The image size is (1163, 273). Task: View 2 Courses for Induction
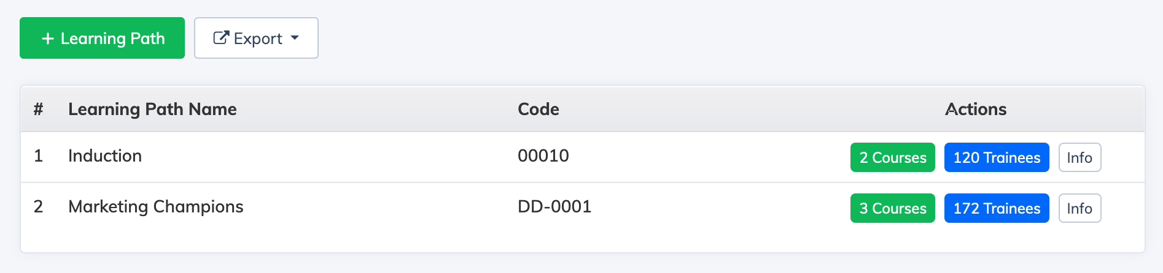pyautogui.click(x=892, y=157)
